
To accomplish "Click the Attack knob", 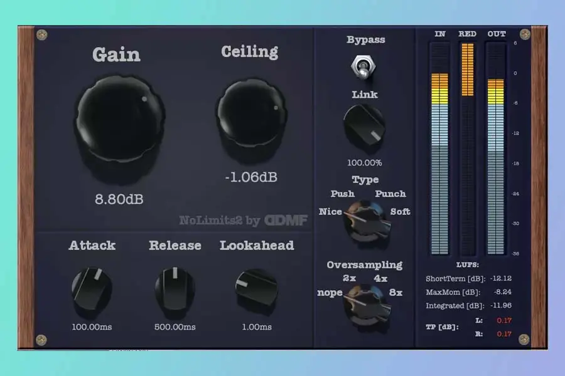I will (x=92, y=288).
